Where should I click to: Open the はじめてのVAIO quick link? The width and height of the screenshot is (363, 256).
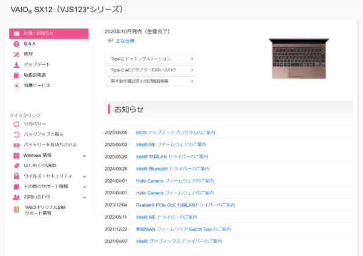coord(40,166)
